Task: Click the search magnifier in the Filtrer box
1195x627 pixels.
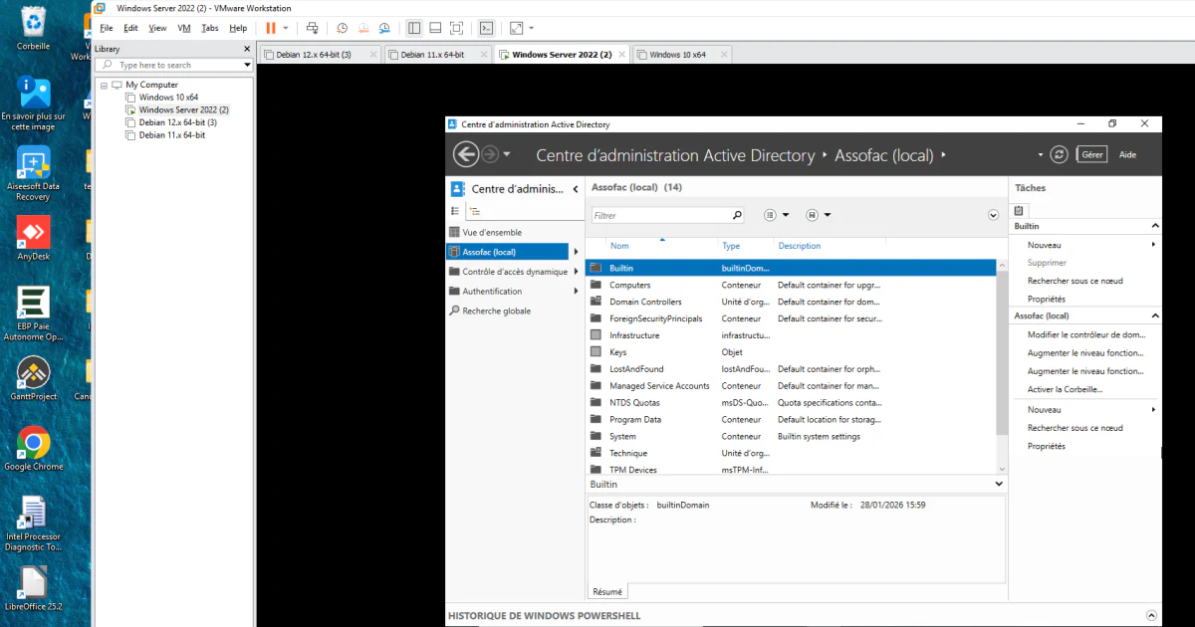Action: coord(737,215)
